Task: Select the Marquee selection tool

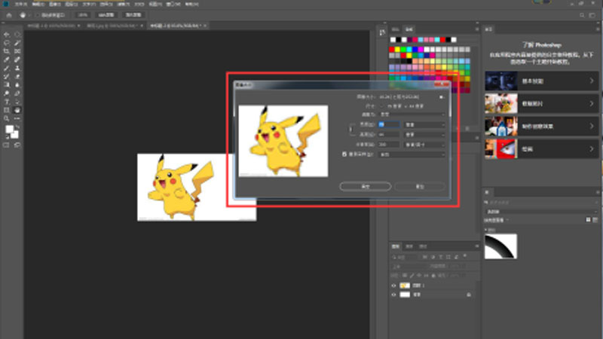Action: (17, 35)
